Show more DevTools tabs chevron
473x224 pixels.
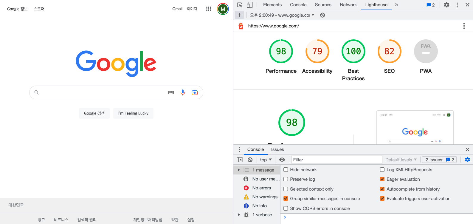click(x=396, y=5)
